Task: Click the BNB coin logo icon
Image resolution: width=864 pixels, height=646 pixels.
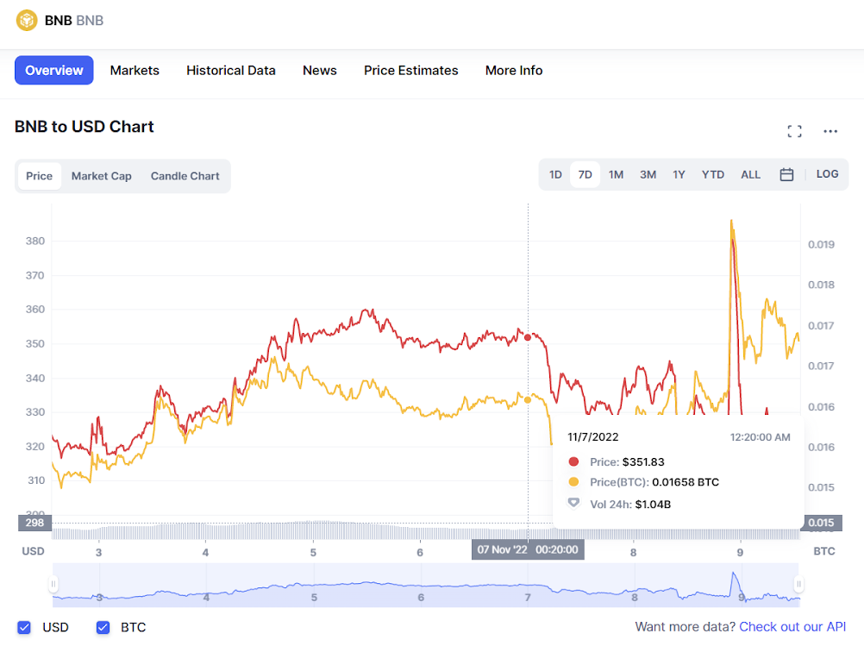Action: coord(27,21)
